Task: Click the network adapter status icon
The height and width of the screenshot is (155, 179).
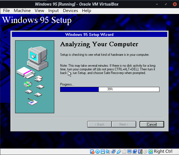Action: (114, 152)
